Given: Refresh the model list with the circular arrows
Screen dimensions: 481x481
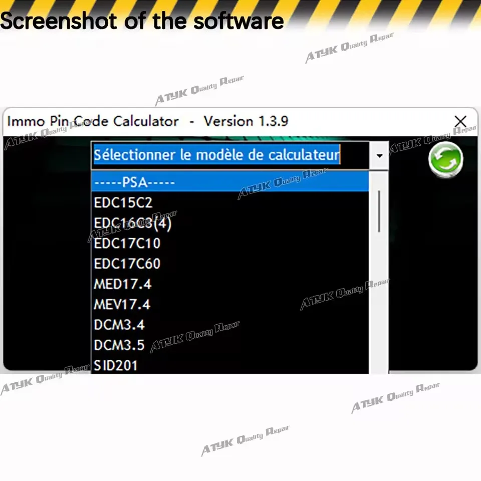Looking at the screenshot, I should (445, 158).
